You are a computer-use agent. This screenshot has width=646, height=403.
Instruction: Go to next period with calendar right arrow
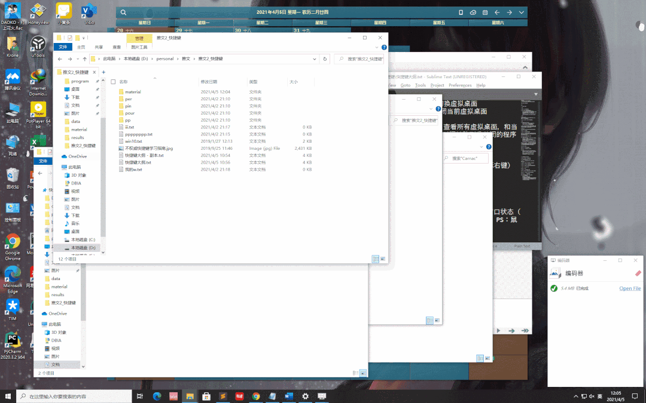[509, 13]
